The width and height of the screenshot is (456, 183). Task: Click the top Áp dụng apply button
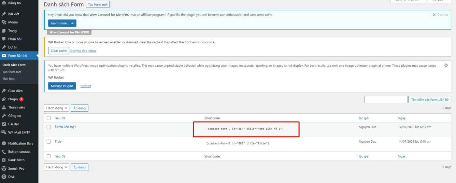click(x=79, y=108)
